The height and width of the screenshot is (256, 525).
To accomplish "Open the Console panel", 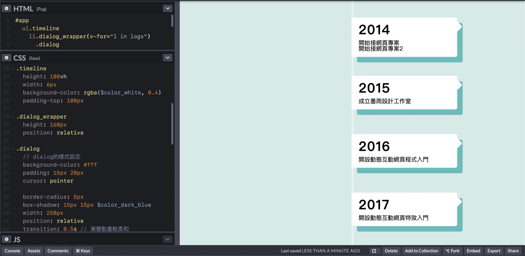I will [12, 251].
